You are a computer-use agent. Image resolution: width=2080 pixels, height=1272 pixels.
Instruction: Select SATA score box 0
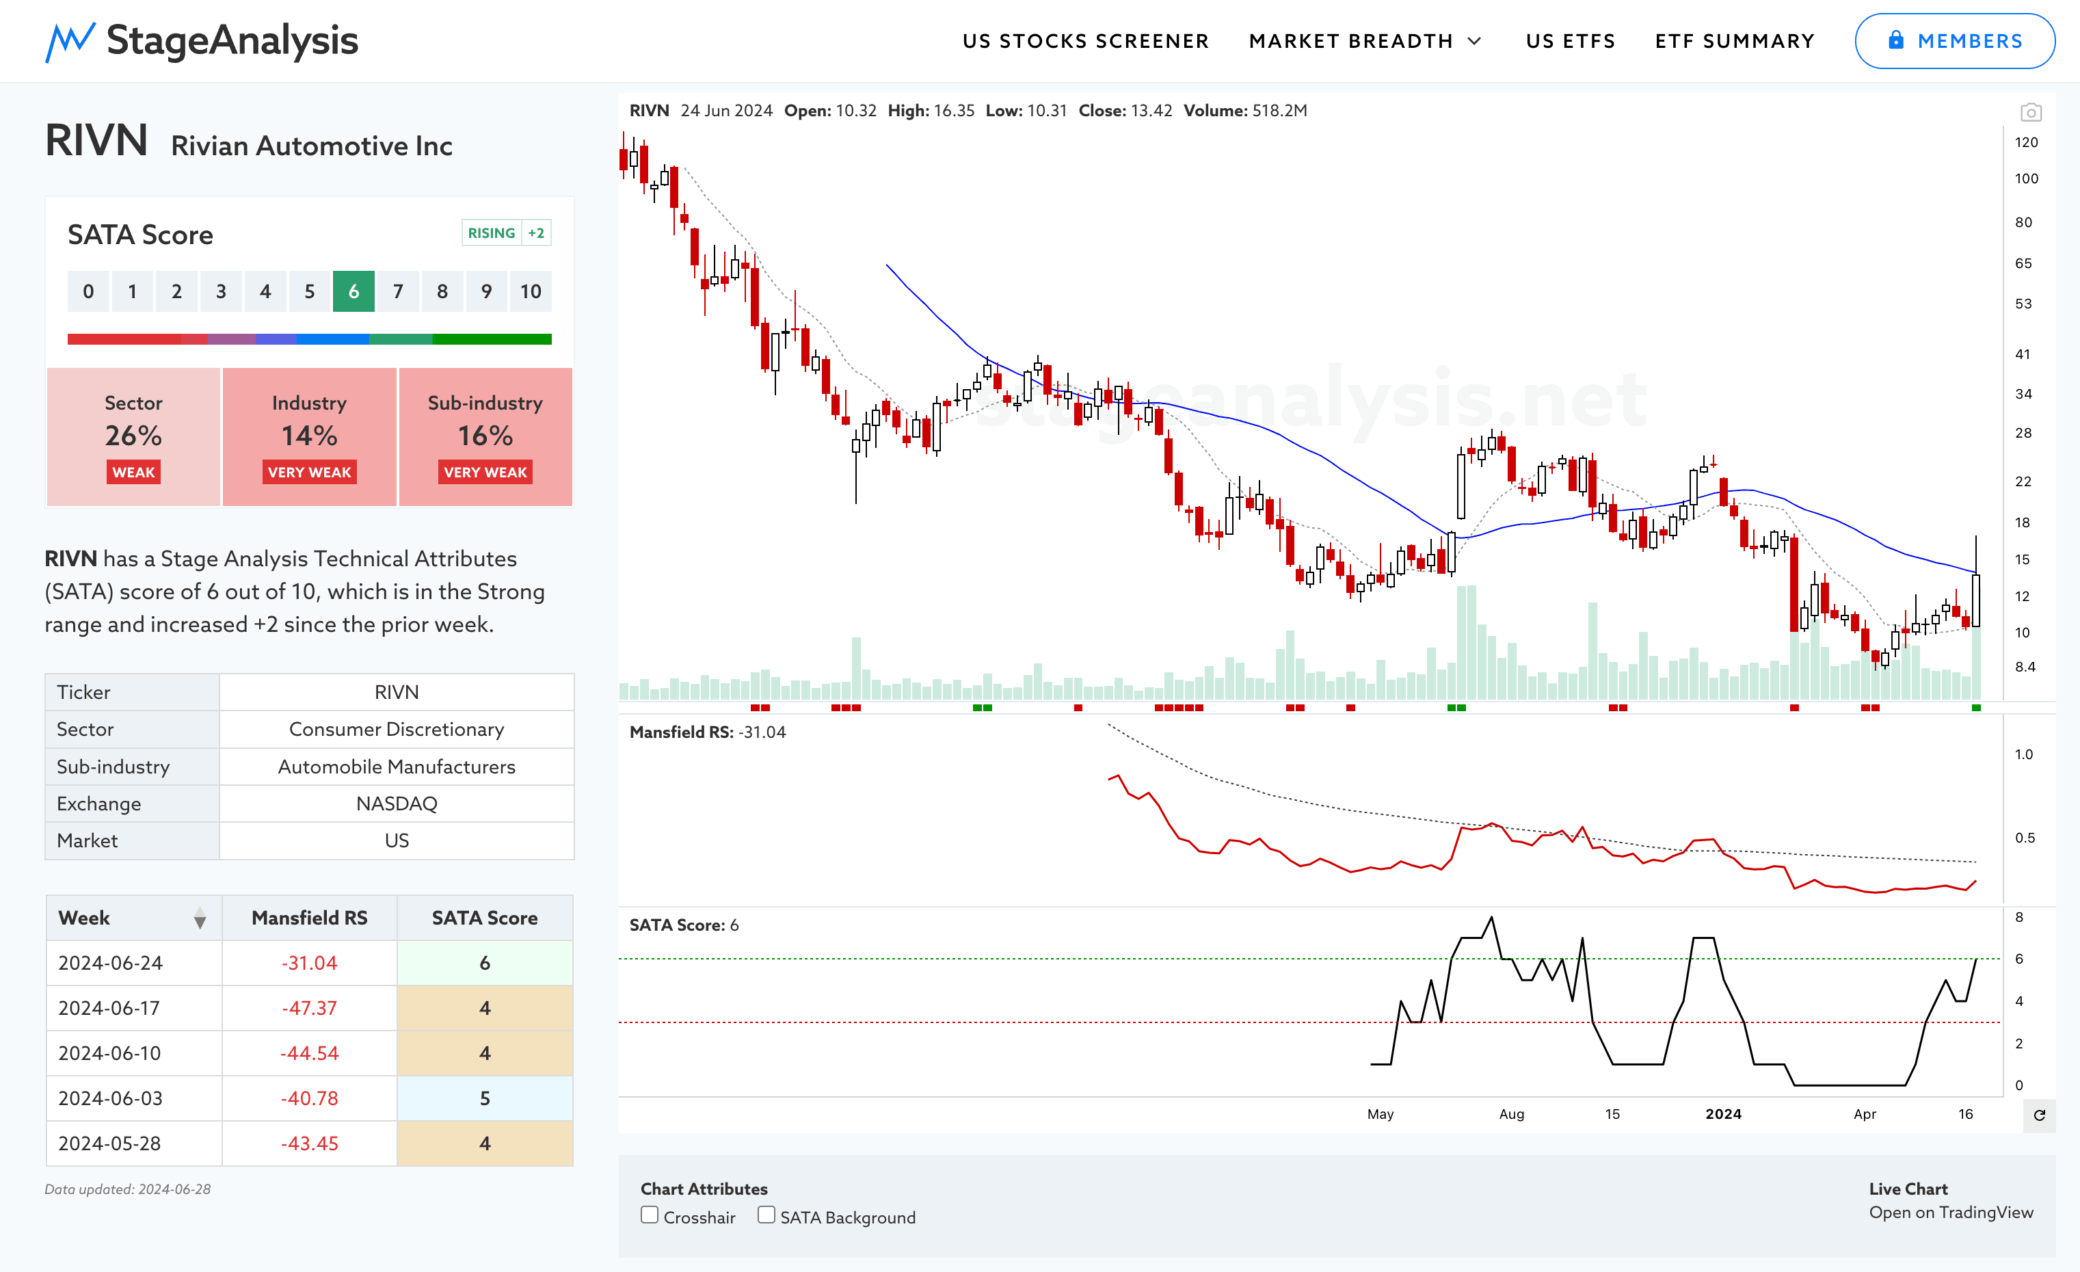pos(89,291)
